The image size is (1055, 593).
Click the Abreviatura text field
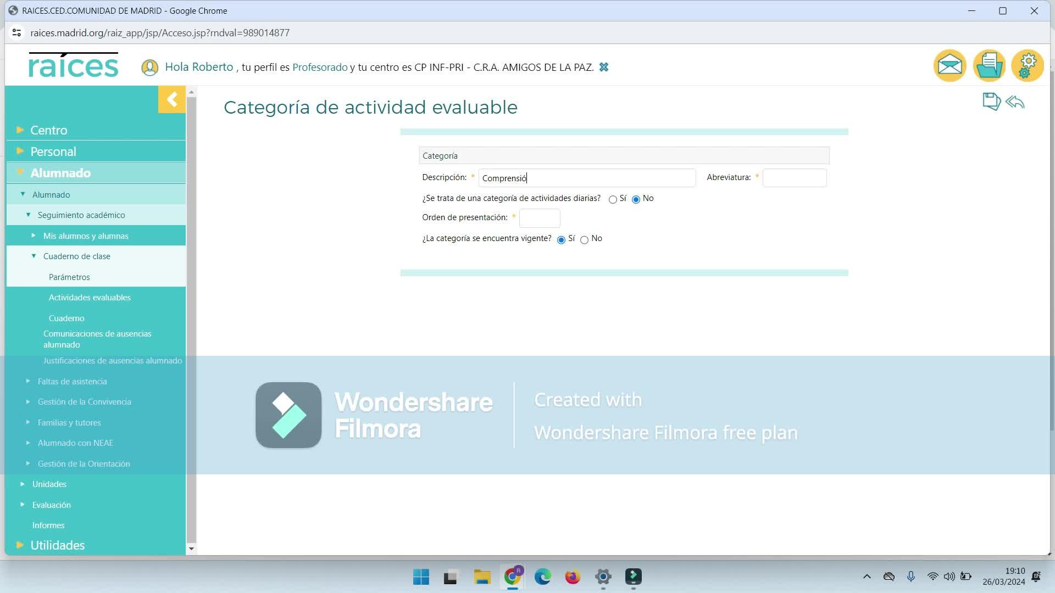794,178
